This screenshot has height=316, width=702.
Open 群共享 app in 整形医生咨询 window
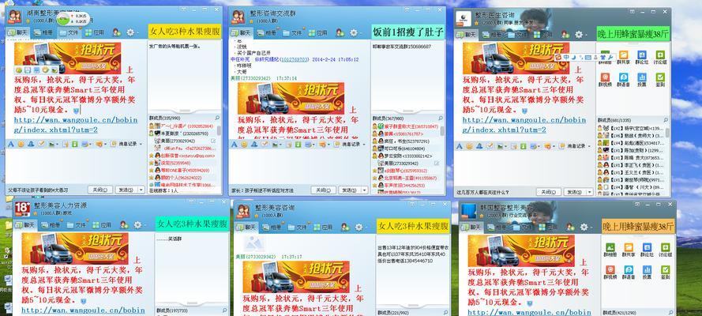coord(624,58)
